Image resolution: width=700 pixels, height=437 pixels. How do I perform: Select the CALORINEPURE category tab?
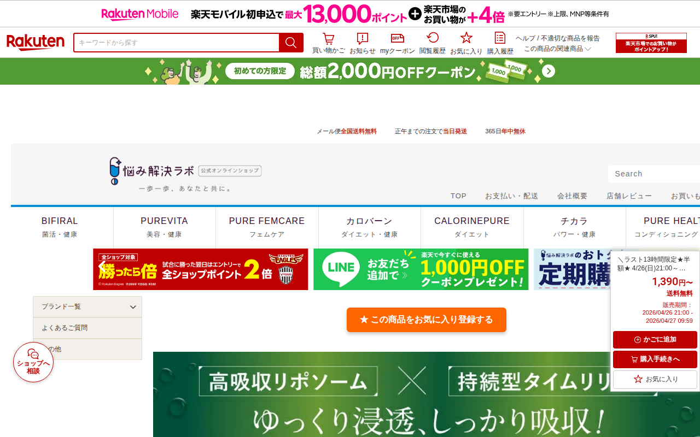(472, 227)
